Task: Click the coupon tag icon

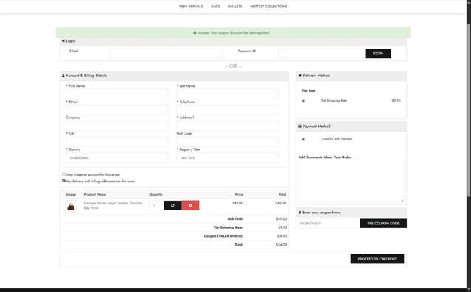Action: point(300,213)
